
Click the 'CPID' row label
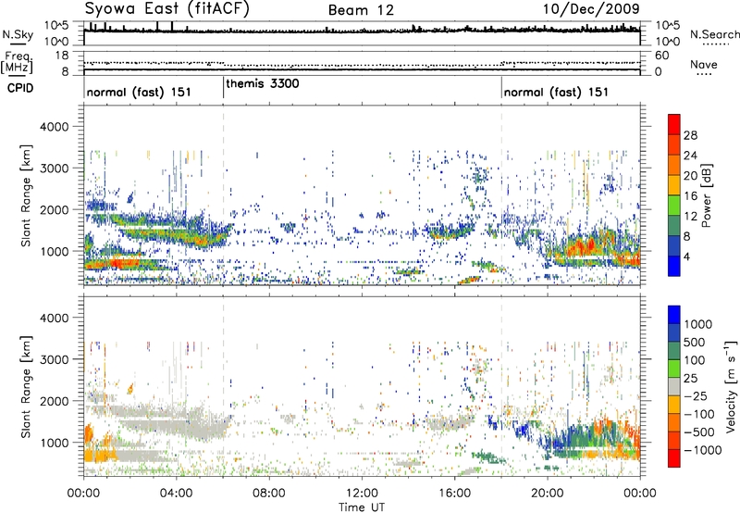click(x=20, y=88)
